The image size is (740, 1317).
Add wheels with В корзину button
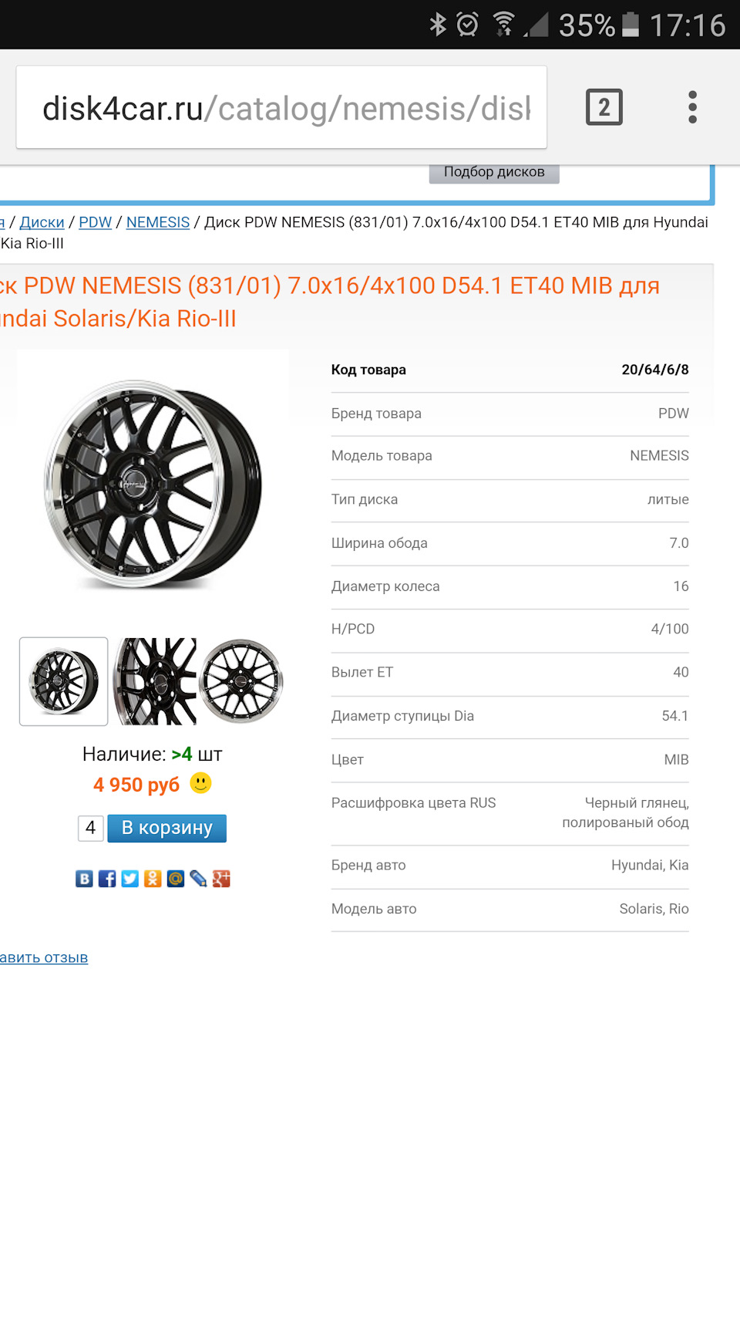(x=167, y=828)
